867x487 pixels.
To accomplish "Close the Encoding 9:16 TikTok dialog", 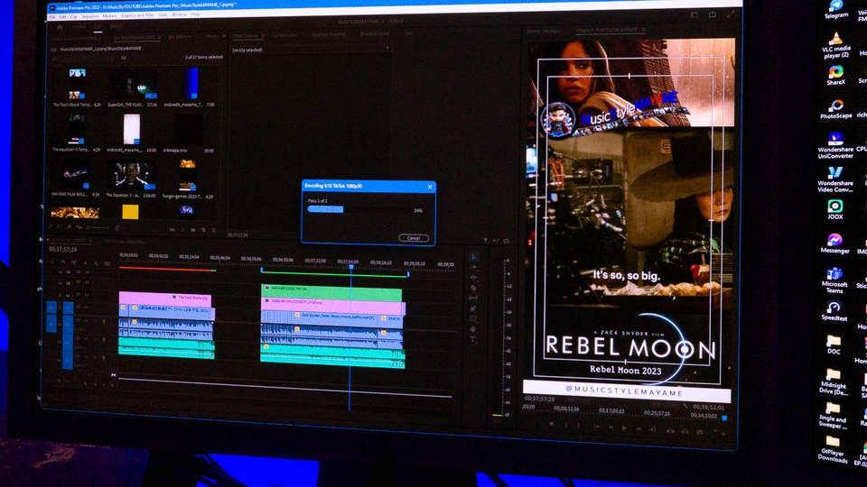I will (x=430, y=188).
